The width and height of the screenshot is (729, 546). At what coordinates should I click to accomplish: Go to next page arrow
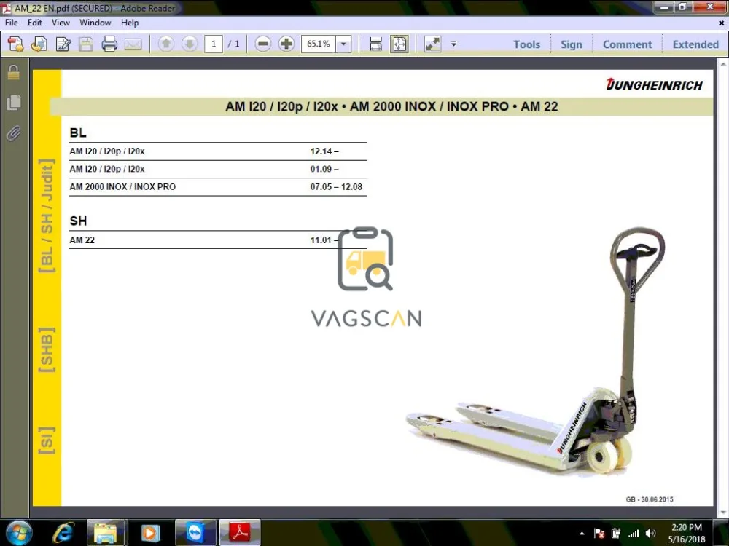pos(190,44)
